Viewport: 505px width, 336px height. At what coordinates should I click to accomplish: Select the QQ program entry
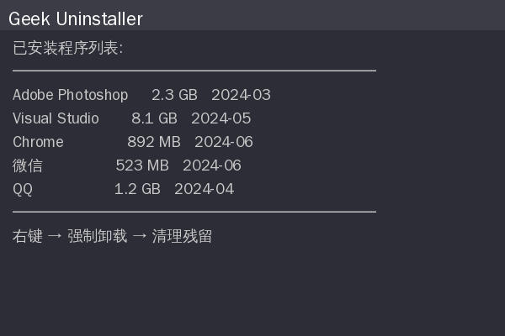[x=124, y=189]
